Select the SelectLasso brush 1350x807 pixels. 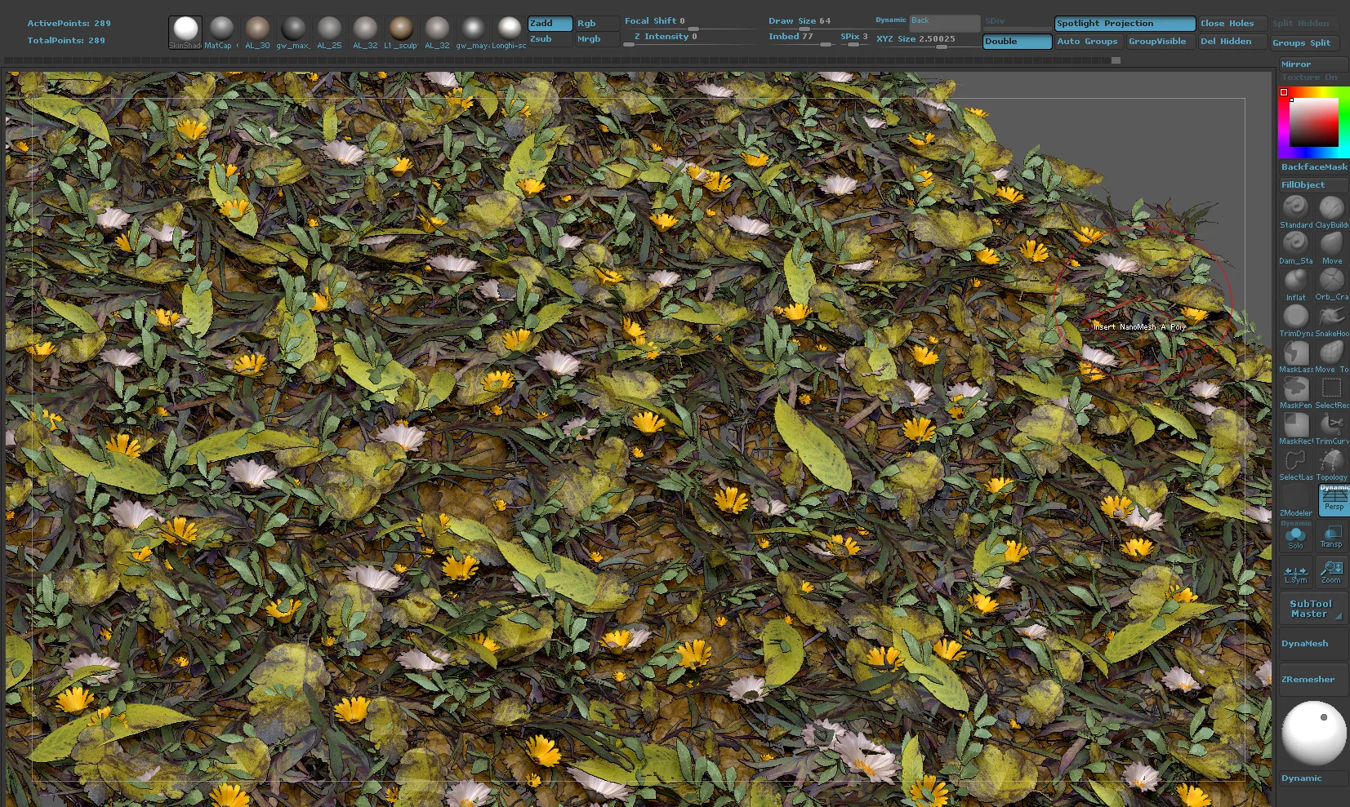(1294, 461)
